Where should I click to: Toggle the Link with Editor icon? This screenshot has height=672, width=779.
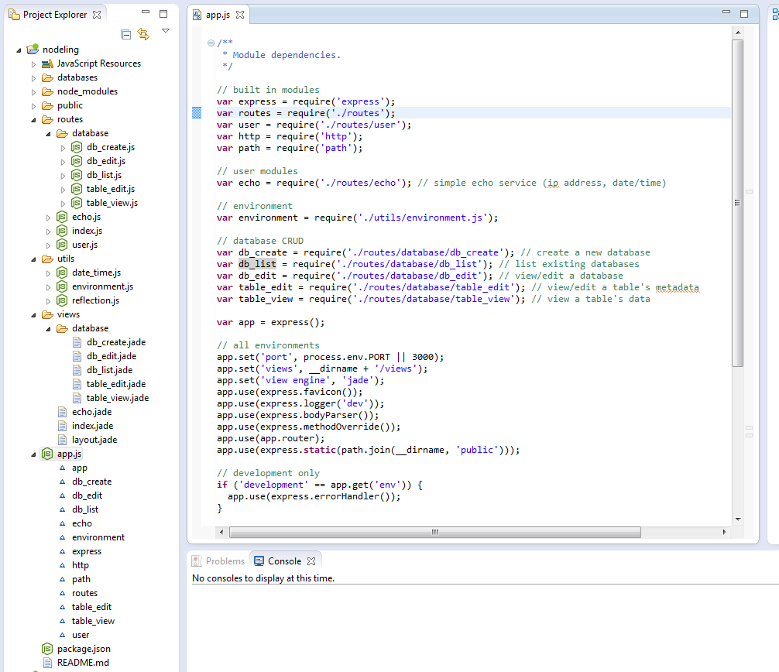tap(143, 34)
